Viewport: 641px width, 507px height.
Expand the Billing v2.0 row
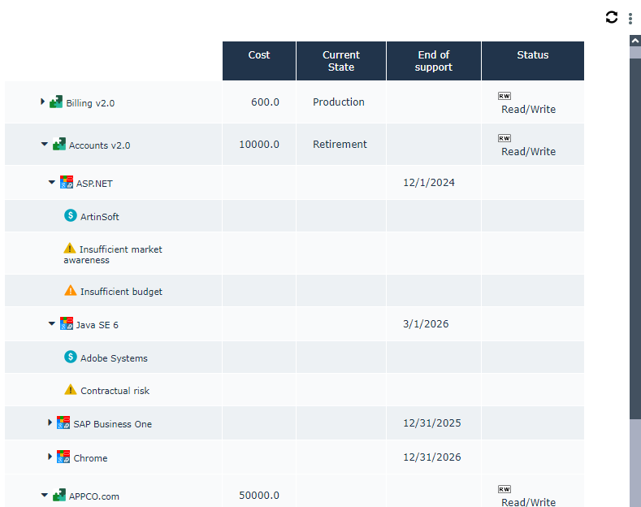tap(42, 102)
